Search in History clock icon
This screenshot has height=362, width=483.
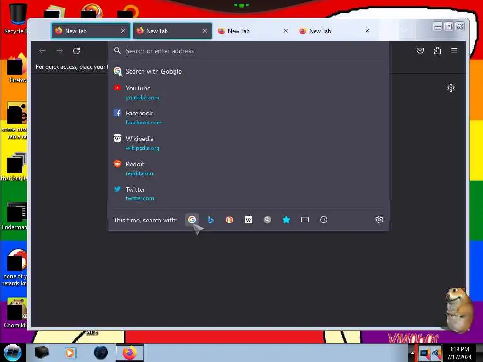324,220
